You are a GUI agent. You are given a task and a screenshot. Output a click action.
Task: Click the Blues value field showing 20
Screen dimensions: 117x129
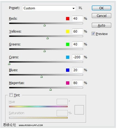coord(78,70)
